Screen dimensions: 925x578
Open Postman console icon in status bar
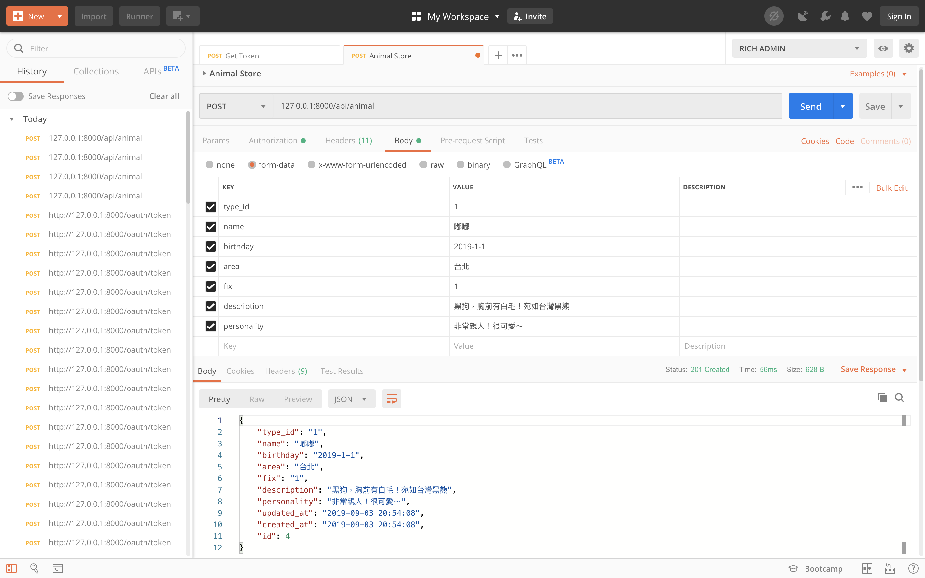pyautogui.click(x=58, y=568)
